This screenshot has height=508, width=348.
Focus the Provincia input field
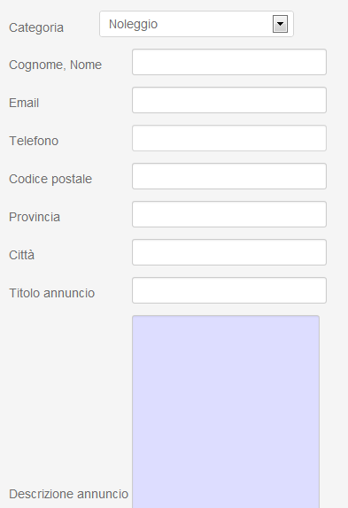coord(229,214)
